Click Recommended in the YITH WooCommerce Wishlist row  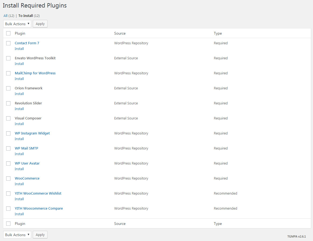pos(225,193)
